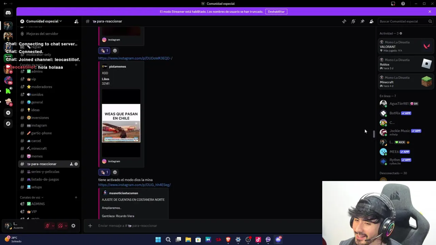The width and height of the screenshot is (436, 245).
Task: Toggle headphone deafen in user panel
Action: tap(60, 226)
